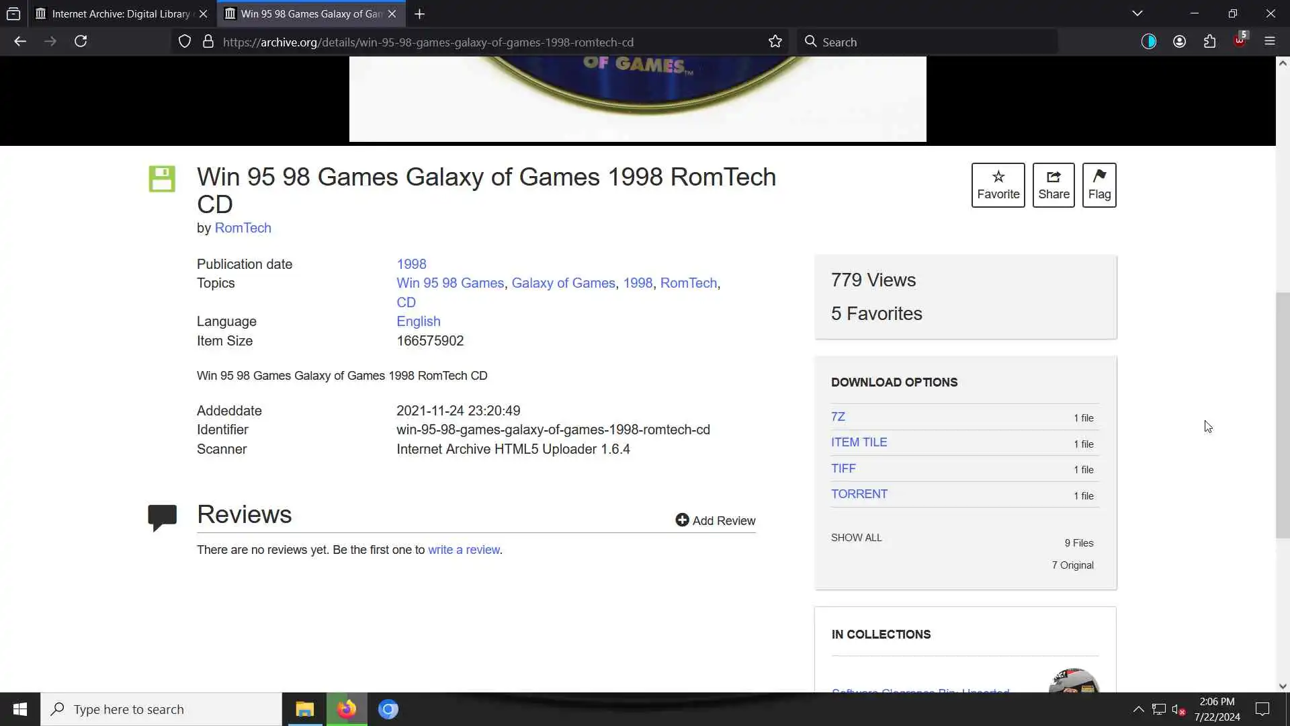Screen dimensions: 1290x726
Task: Open the Firefox hamburger application menu
Action: coord(1269,42)
